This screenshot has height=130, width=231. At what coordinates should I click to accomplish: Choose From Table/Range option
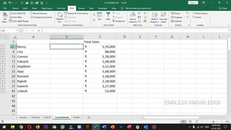[x=19, y=21]
